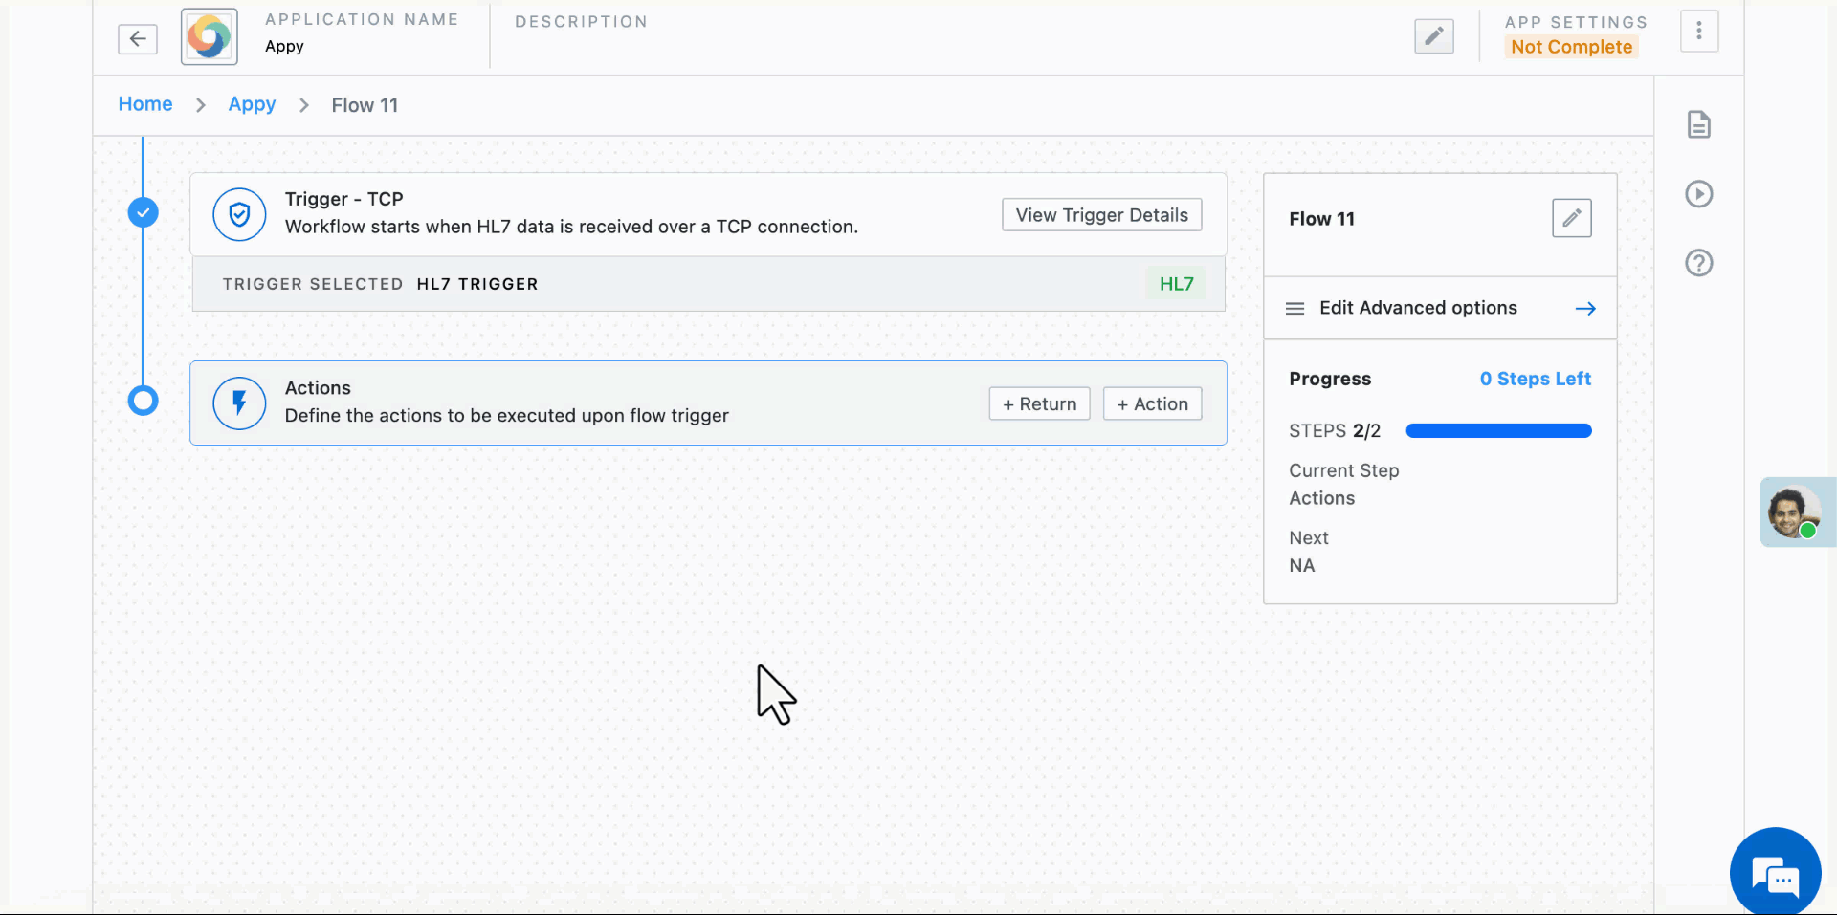This screenshot has width=1837, height=915.
Task: Open the chat support bubble
Action: pyautogui.click(x=1776, y=870)
